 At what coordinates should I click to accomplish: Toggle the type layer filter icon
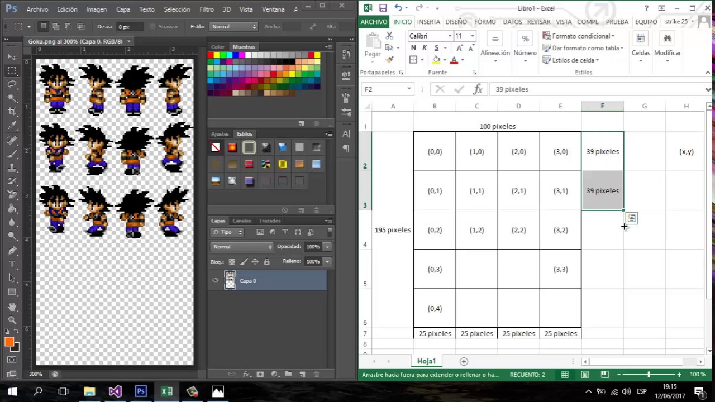(285, 232)
